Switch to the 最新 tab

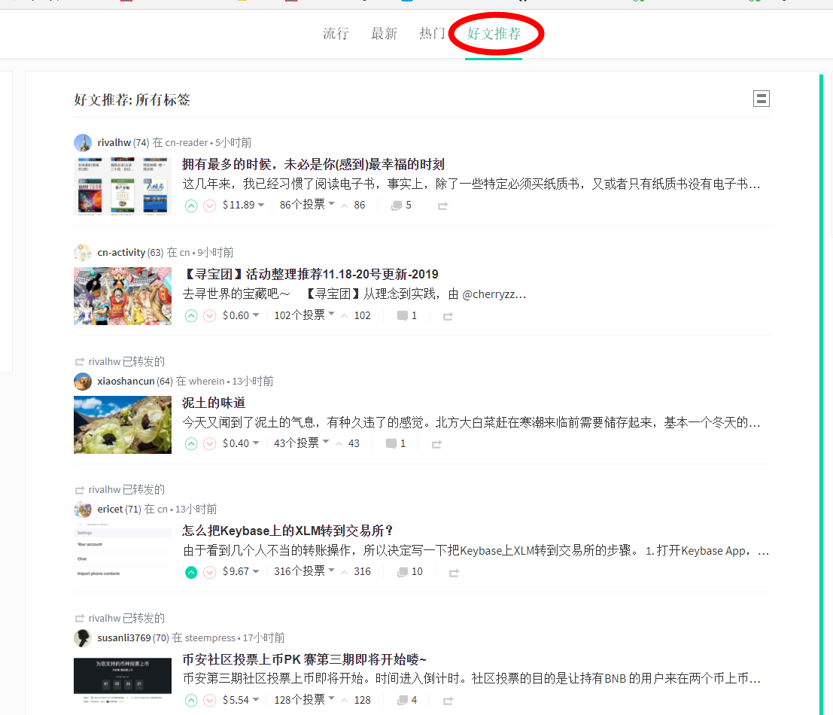tap(385, 34)
